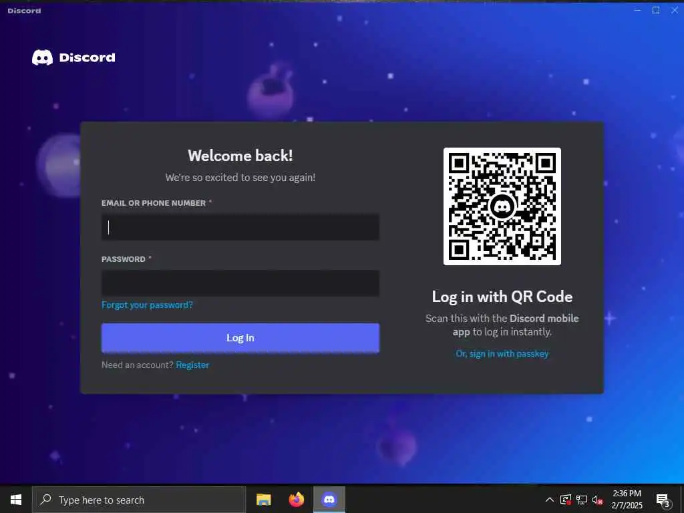Screen dimensions: 684x513
Task: Click the Discord logo at top left
Action: (x=73, y=57)
